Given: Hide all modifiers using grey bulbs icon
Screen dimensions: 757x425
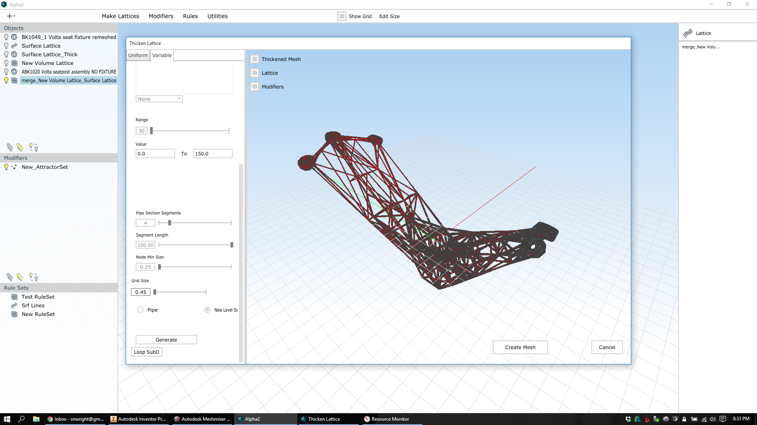Looking at the screenshot, I should tap(10, 277).
